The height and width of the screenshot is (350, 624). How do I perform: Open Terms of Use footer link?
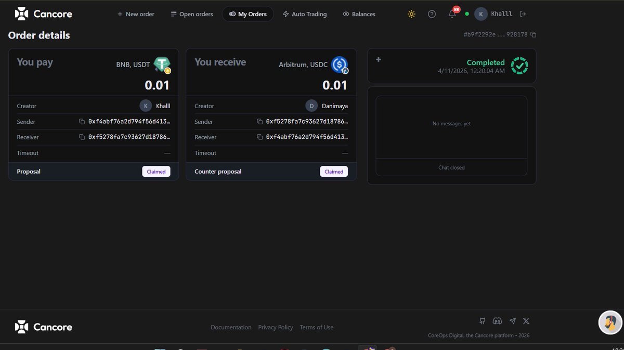pyautogui.click(x=317, y=327)
